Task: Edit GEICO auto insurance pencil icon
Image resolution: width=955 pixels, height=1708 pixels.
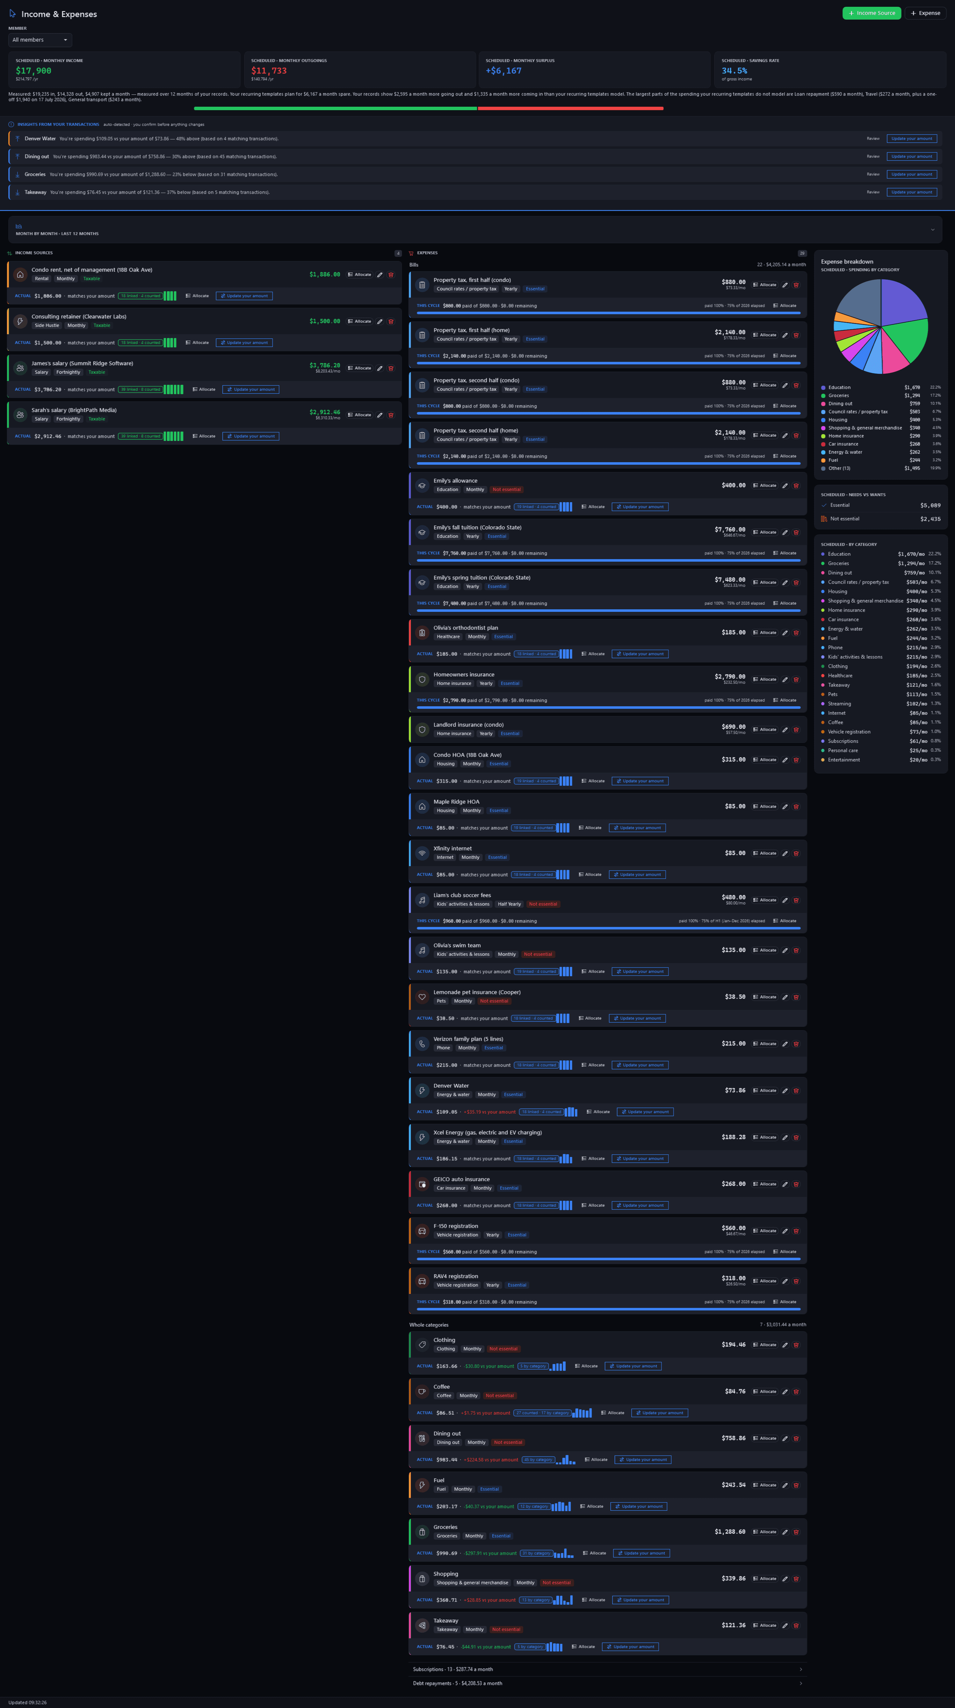Action: point(785,1184)
